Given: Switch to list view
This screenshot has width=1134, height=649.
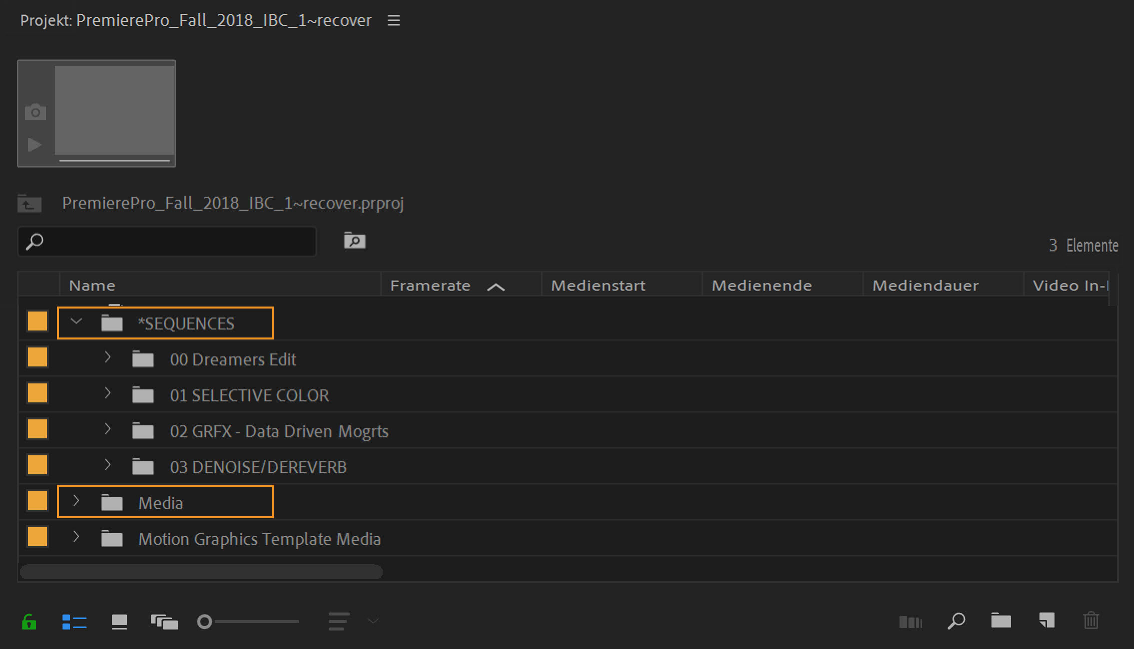Looking at the screenshot, I should point(74,622).
